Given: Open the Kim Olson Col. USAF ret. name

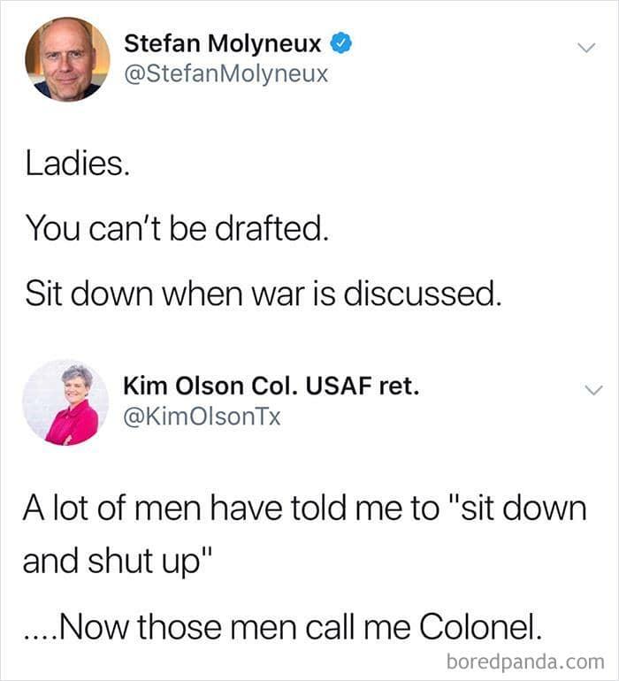Looking at the screenshot, I should tap(271, 386).
